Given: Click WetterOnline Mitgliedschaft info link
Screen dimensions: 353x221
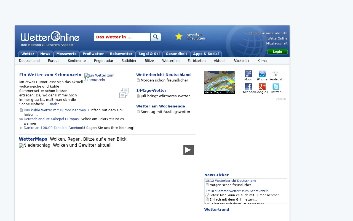Looking at the screenshot, I should (x=269, y=38).
